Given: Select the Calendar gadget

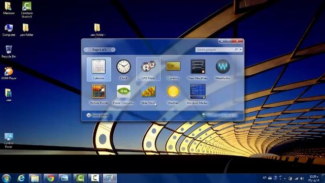Looking at the screenshot, I should pyautogui.click(x=99, y=69).
